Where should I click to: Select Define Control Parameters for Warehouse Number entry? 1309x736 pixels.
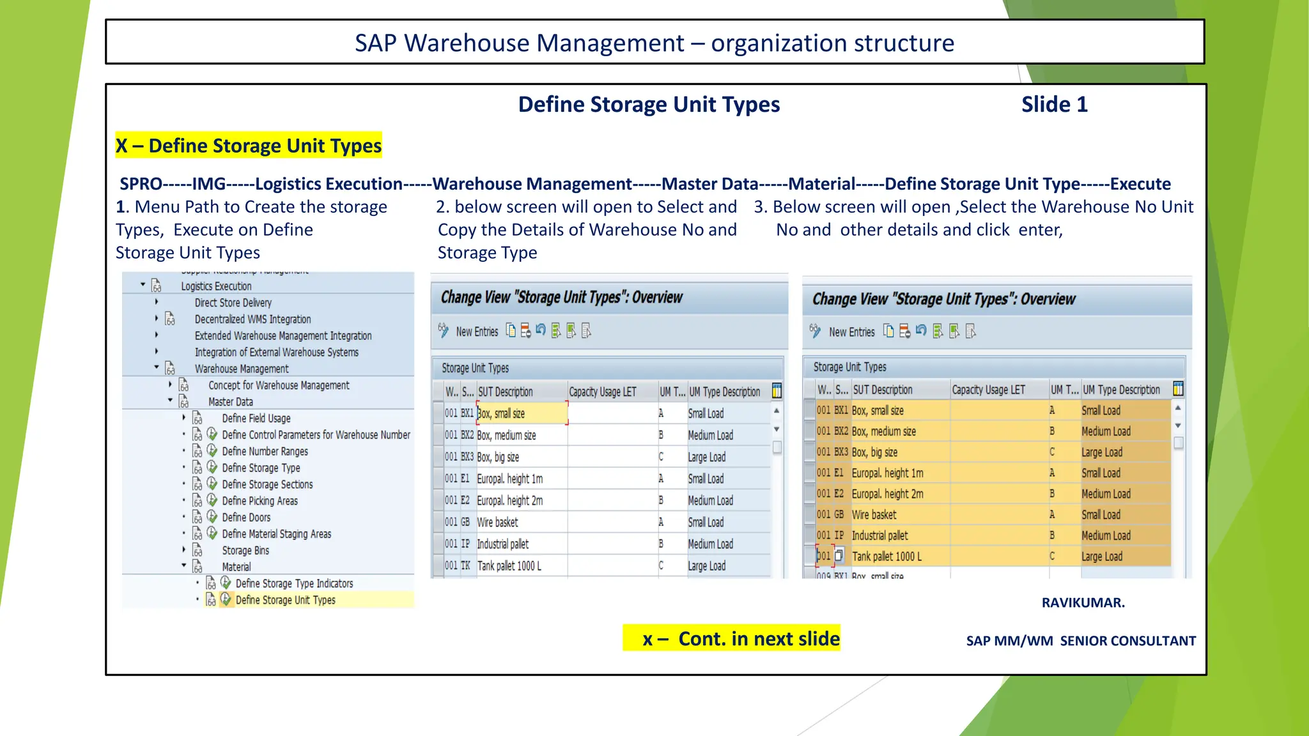pos(316,434)
